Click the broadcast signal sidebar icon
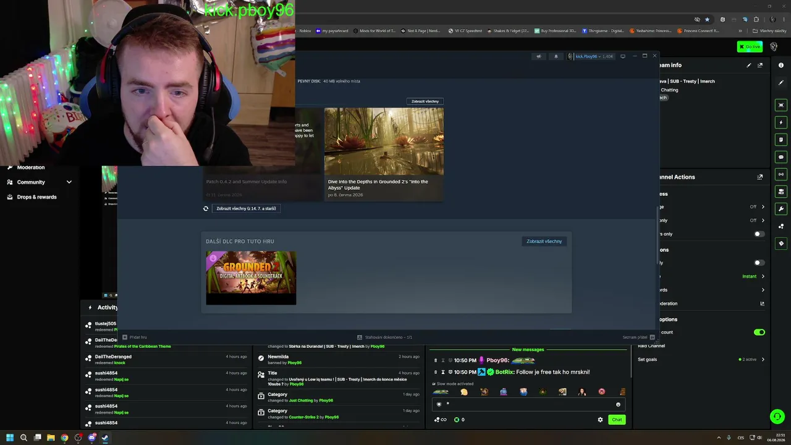 tap(781, 174)
